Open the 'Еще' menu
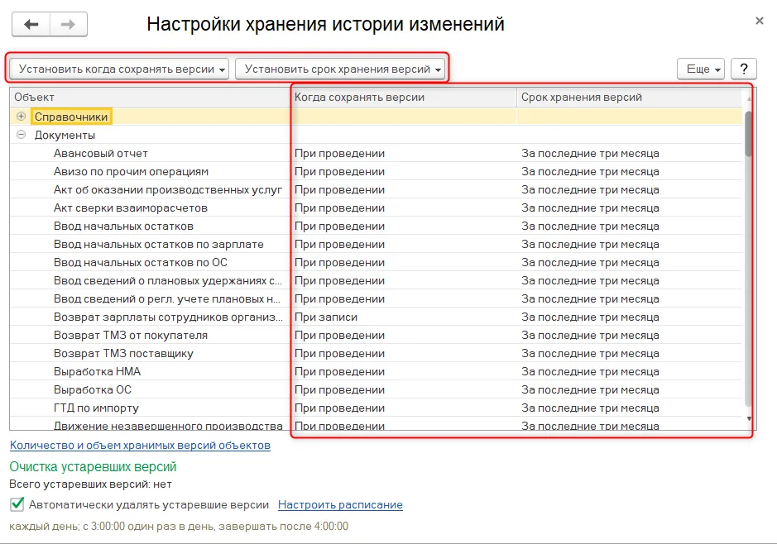Image resolution: width=777 pixels, height=544 pixels. pyautogui.click(x=701, y=69)
